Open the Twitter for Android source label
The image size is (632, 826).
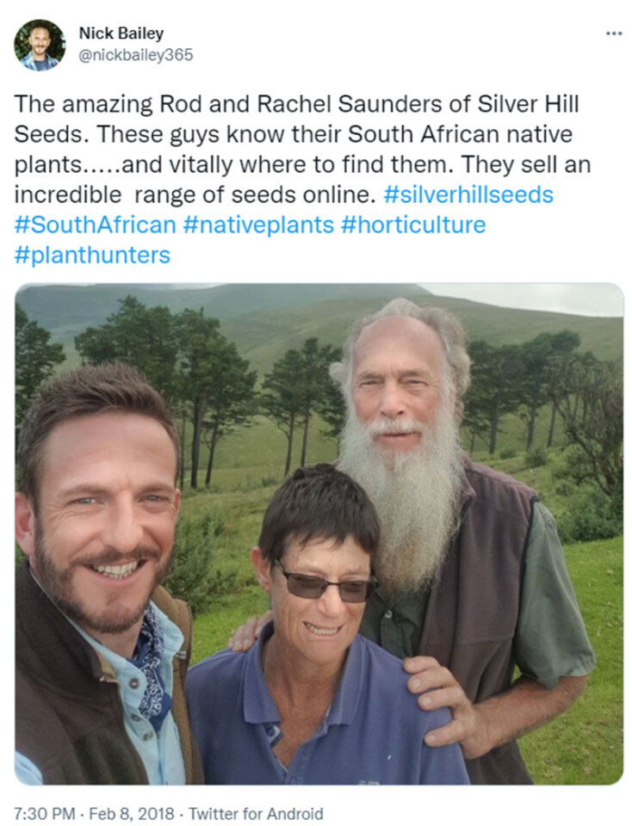click(x=256, y=813)
